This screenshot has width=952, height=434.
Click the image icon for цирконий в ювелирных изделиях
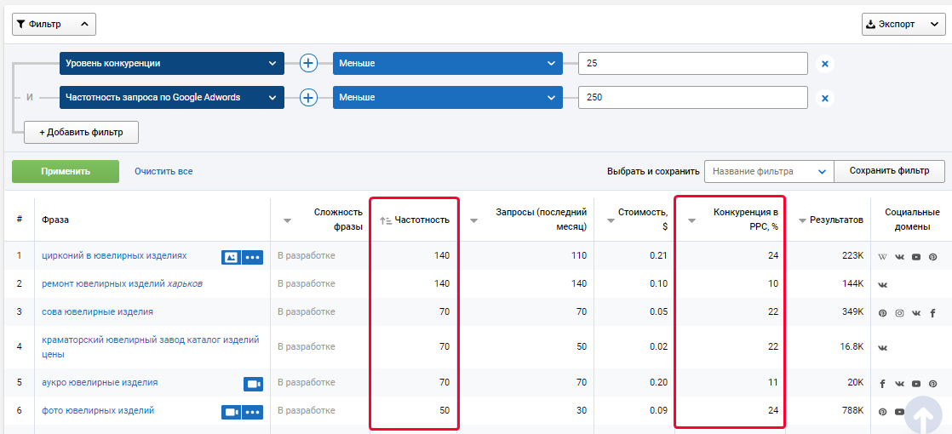click(x=231, y=257)
